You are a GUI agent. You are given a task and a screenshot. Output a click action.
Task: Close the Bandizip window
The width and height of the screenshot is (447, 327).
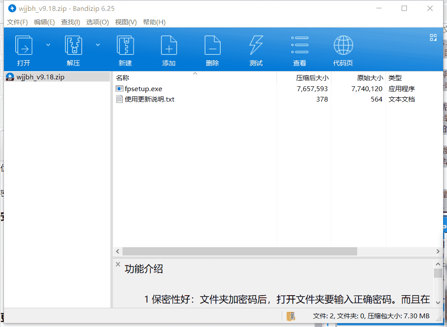(x=430, y=8)
